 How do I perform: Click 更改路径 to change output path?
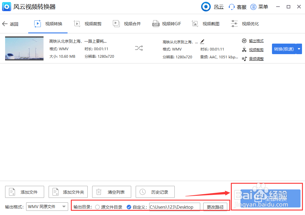point(216,207)
